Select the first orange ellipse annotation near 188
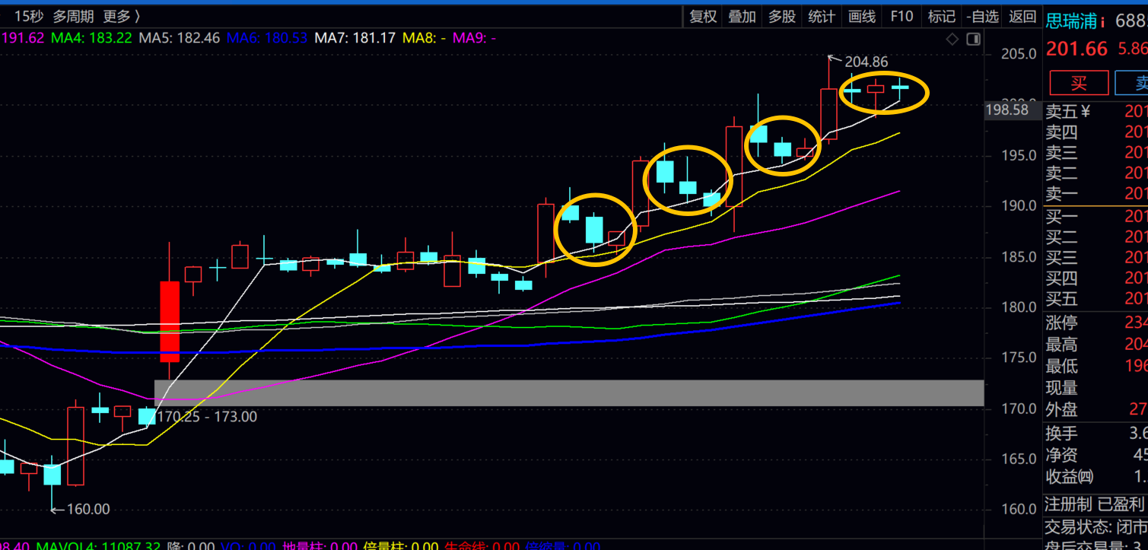Image resolution: width=1148 pixels, height=550 pixels. pyautogui.click(x=595, y=229)
